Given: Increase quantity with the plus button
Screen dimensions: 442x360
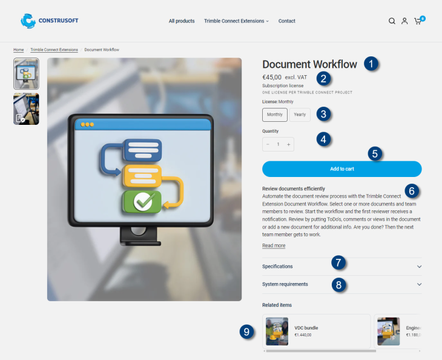Looking at the screenshot, I should (288, 144).
